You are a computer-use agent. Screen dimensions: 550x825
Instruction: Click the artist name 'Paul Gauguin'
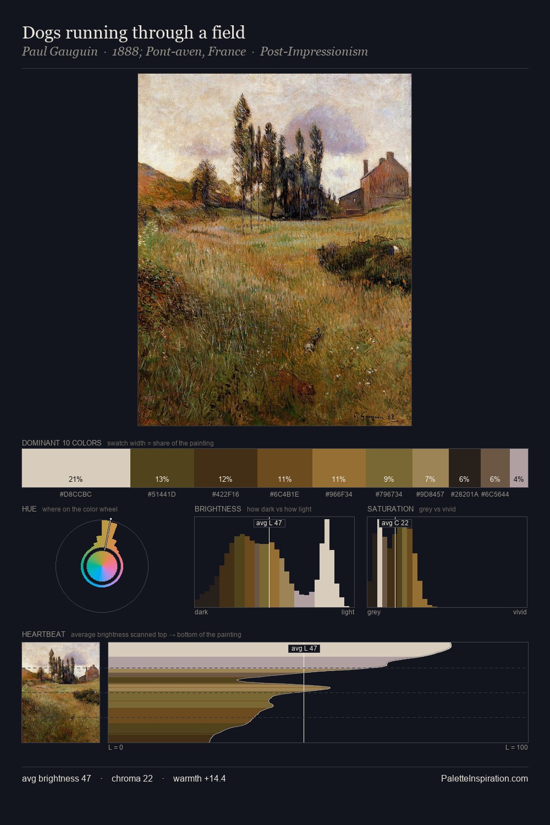(x=59, y=52)
